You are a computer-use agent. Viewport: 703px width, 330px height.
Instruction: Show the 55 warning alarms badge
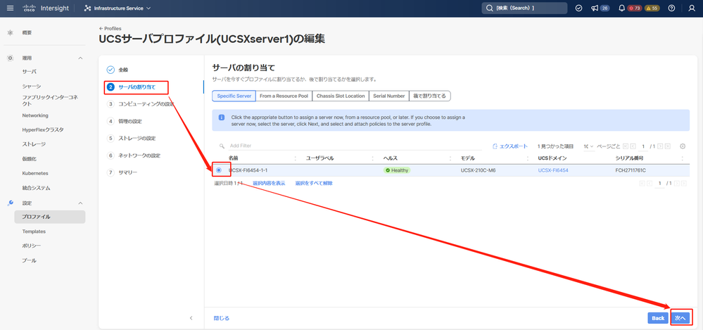(x=652, y=8)
